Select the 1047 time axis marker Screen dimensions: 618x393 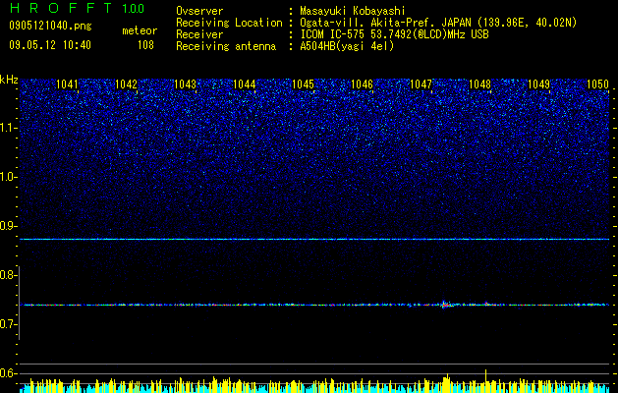pyautogui.click(x=421, y=84)
